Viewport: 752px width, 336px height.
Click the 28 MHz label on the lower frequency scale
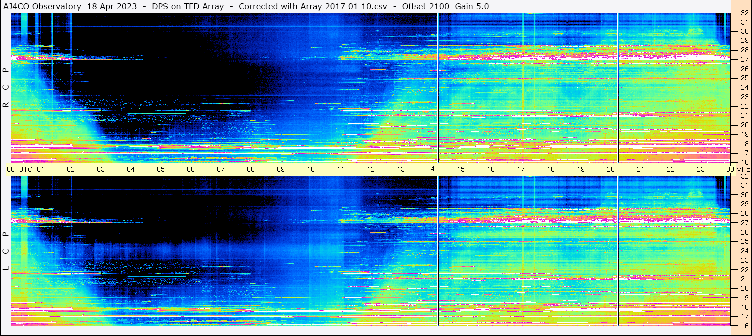click(x=743, y=214)
